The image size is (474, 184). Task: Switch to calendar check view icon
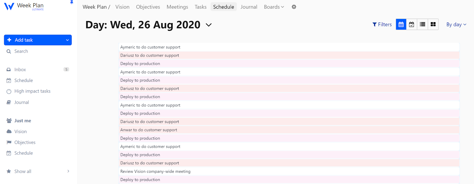(411, 25)
